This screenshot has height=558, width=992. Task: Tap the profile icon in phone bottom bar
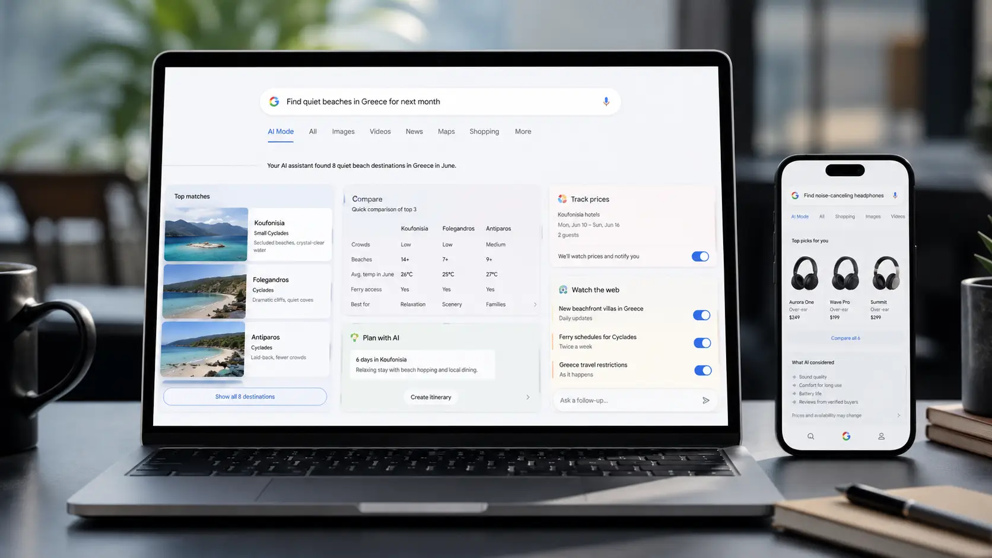click(881, 436)
